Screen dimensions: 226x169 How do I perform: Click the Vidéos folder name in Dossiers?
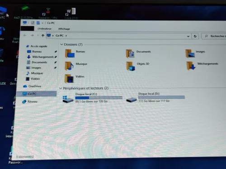tap(80, 77)
